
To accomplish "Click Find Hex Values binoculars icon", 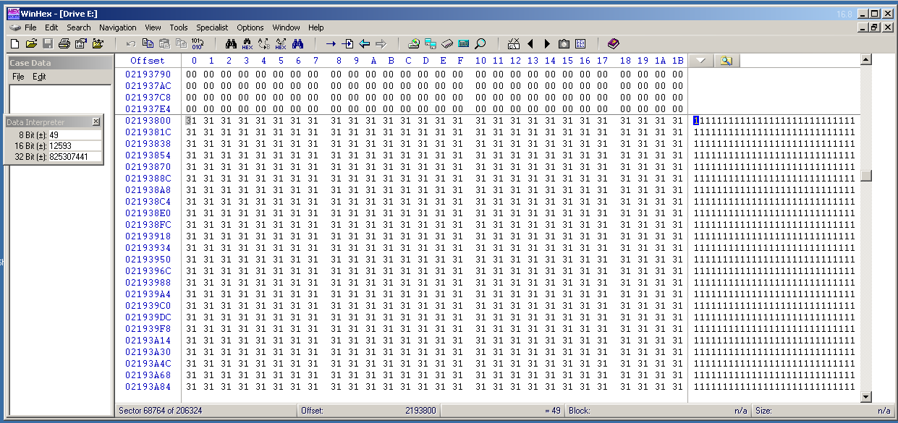I will 247,43.
